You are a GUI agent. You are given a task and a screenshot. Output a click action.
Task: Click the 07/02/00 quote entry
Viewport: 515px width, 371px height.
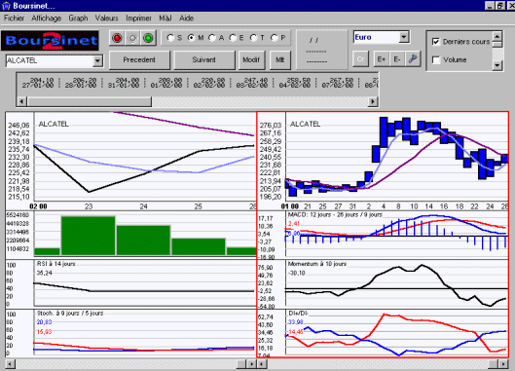(338, 83)
